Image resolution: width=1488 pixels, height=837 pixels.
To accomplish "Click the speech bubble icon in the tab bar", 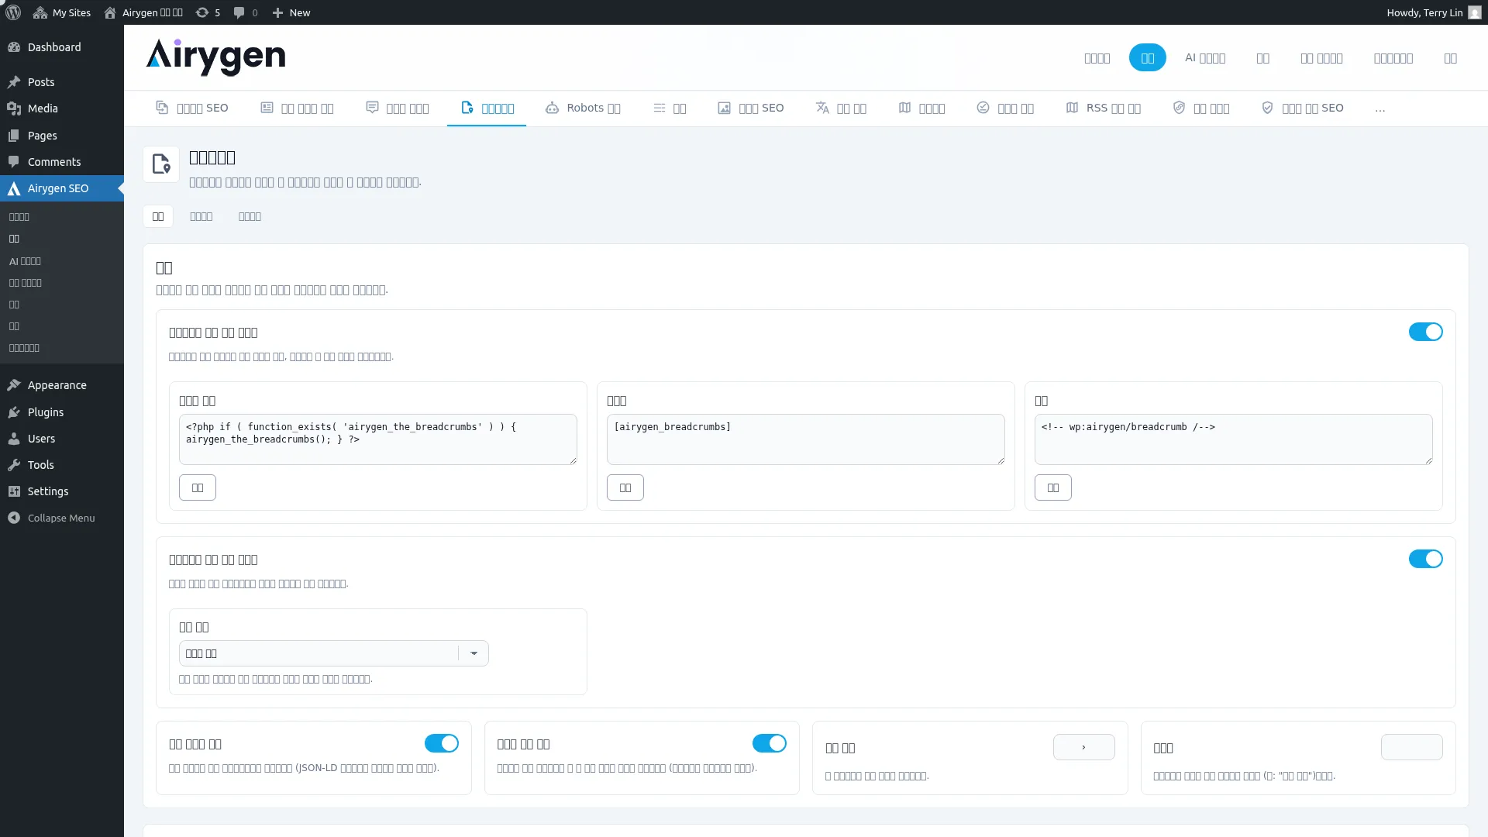I will coord(372,108).
